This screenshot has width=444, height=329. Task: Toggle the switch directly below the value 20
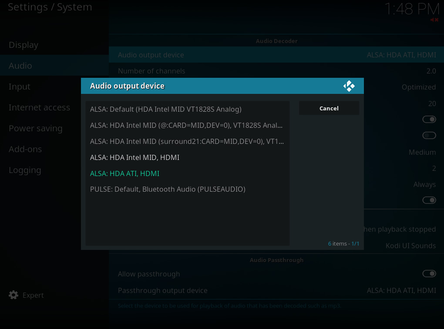point(429,120)
